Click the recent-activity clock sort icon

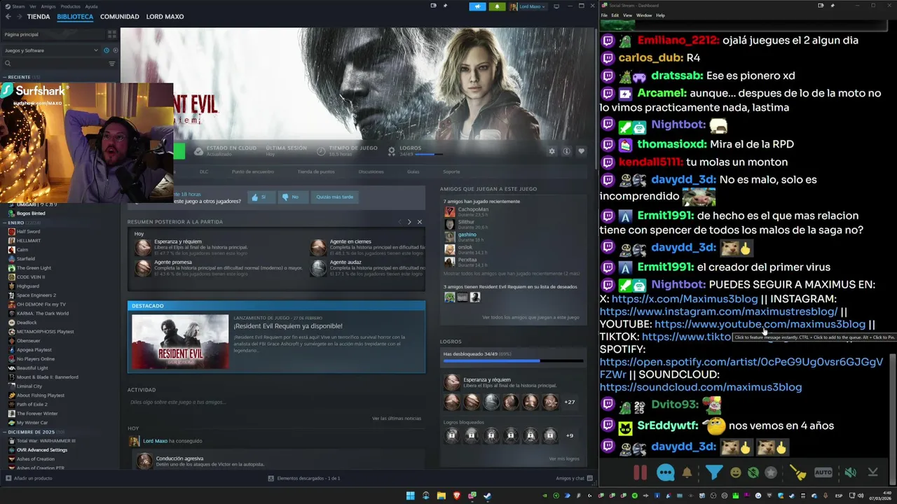107,50
